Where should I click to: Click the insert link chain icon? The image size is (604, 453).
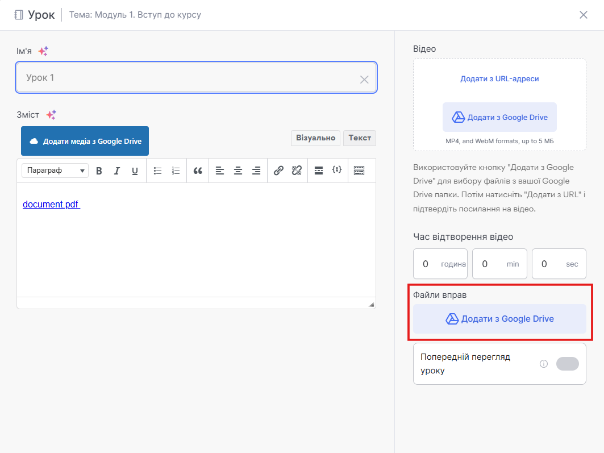(x=278, y=171)
